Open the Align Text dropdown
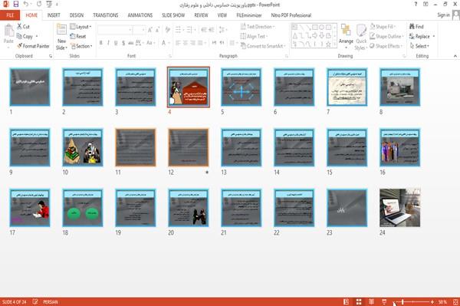The width and height of the screenshot is (460, 306). (254, 36)
